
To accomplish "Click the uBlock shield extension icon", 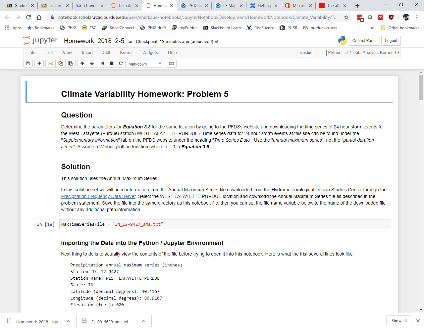I will [391, 17].
